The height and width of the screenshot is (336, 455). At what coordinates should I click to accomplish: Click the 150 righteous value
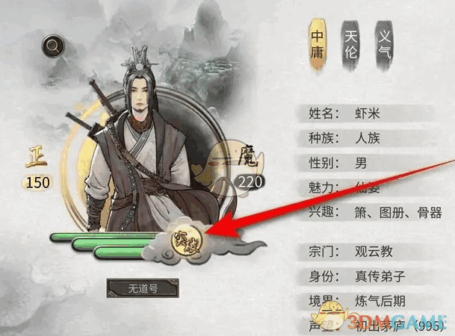[37, 182]
